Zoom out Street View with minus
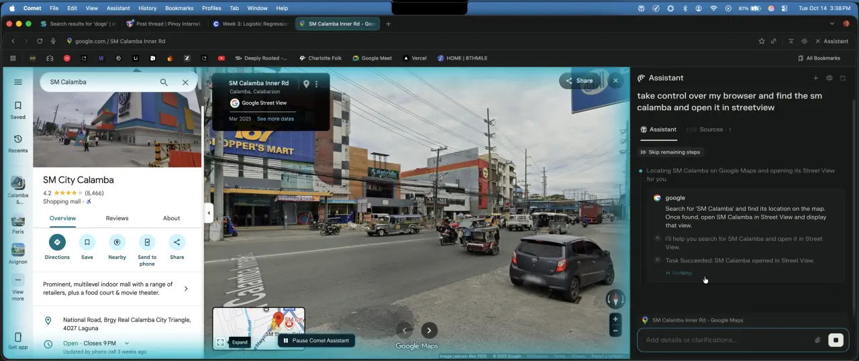This screenshot has height=361, width=859. pos(615,331)
